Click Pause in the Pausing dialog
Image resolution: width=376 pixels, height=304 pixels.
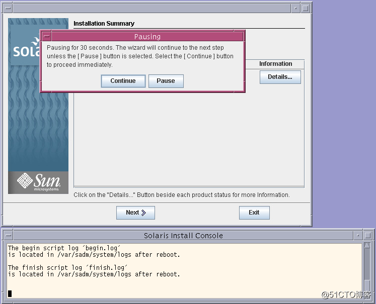166,81
